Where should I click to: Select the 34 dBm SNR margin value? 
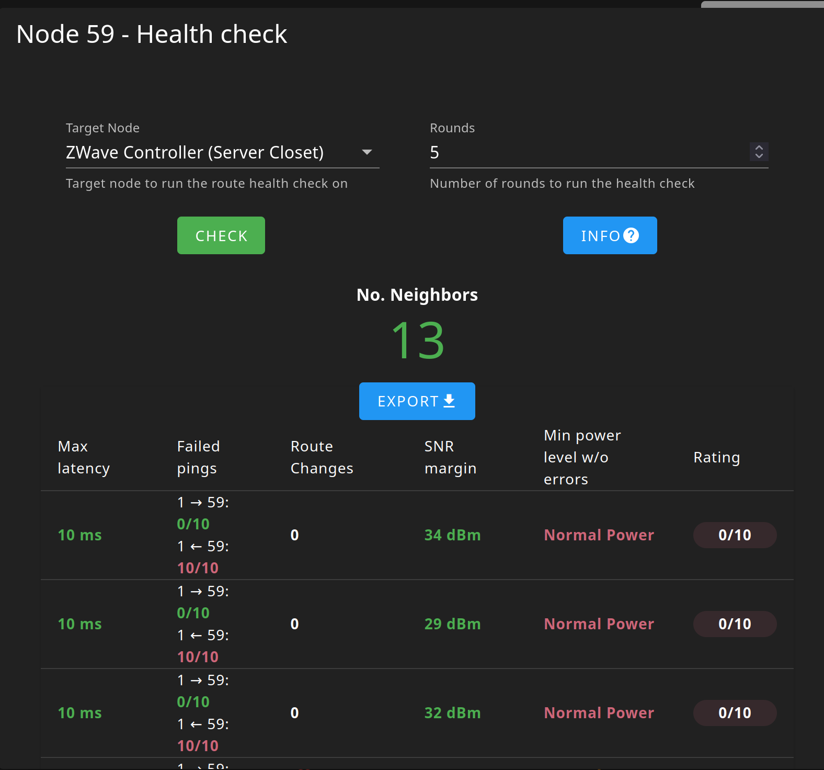click(452, 535)
